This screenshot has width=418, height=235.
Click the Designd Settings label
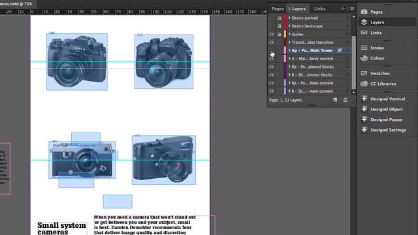[x=389, y=130]
